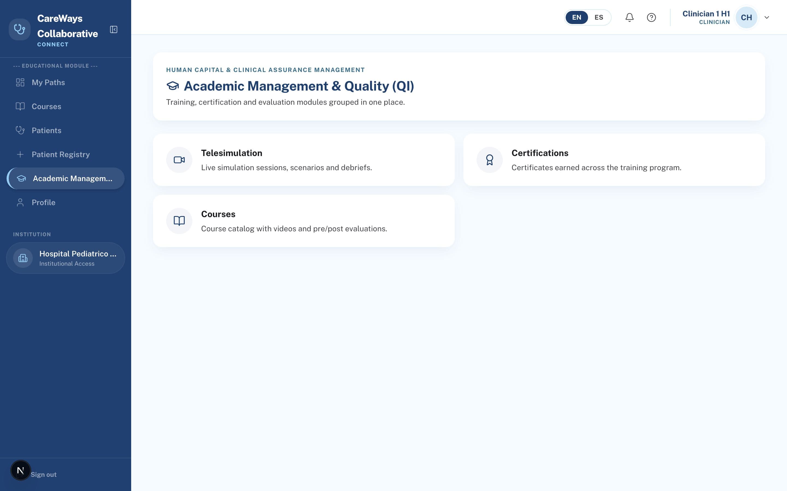Click the Courses card open book icon
The image size is (787, 491).
tap(179, 221)
